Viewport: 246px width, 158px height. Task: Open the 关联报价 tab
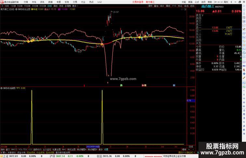(x=12, y=152)
